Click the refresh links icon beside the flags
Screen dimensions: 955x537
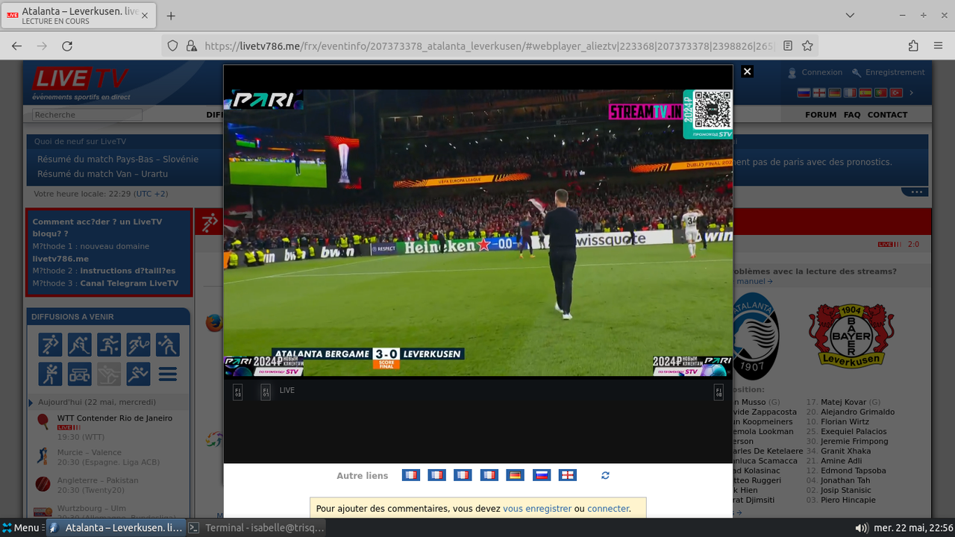point(605,475)
